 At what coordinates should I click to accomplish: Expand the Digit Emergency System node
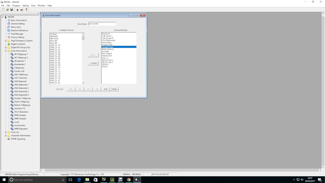(6, 41)
